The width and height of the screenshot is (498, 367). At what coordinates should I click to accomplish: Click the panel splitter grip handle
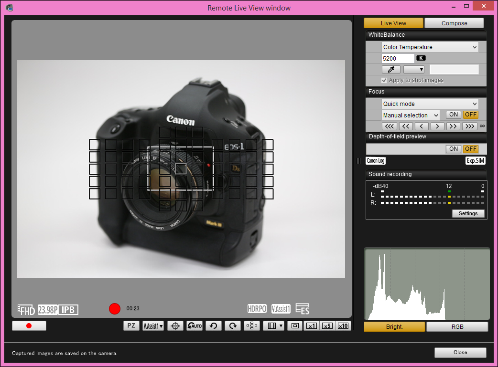[358, 160]
